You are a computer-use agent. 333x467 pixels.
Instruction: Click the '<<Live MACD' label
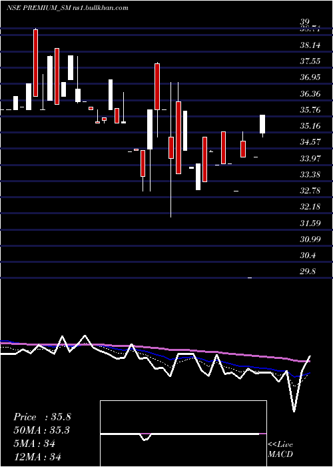tap(280, 450)
